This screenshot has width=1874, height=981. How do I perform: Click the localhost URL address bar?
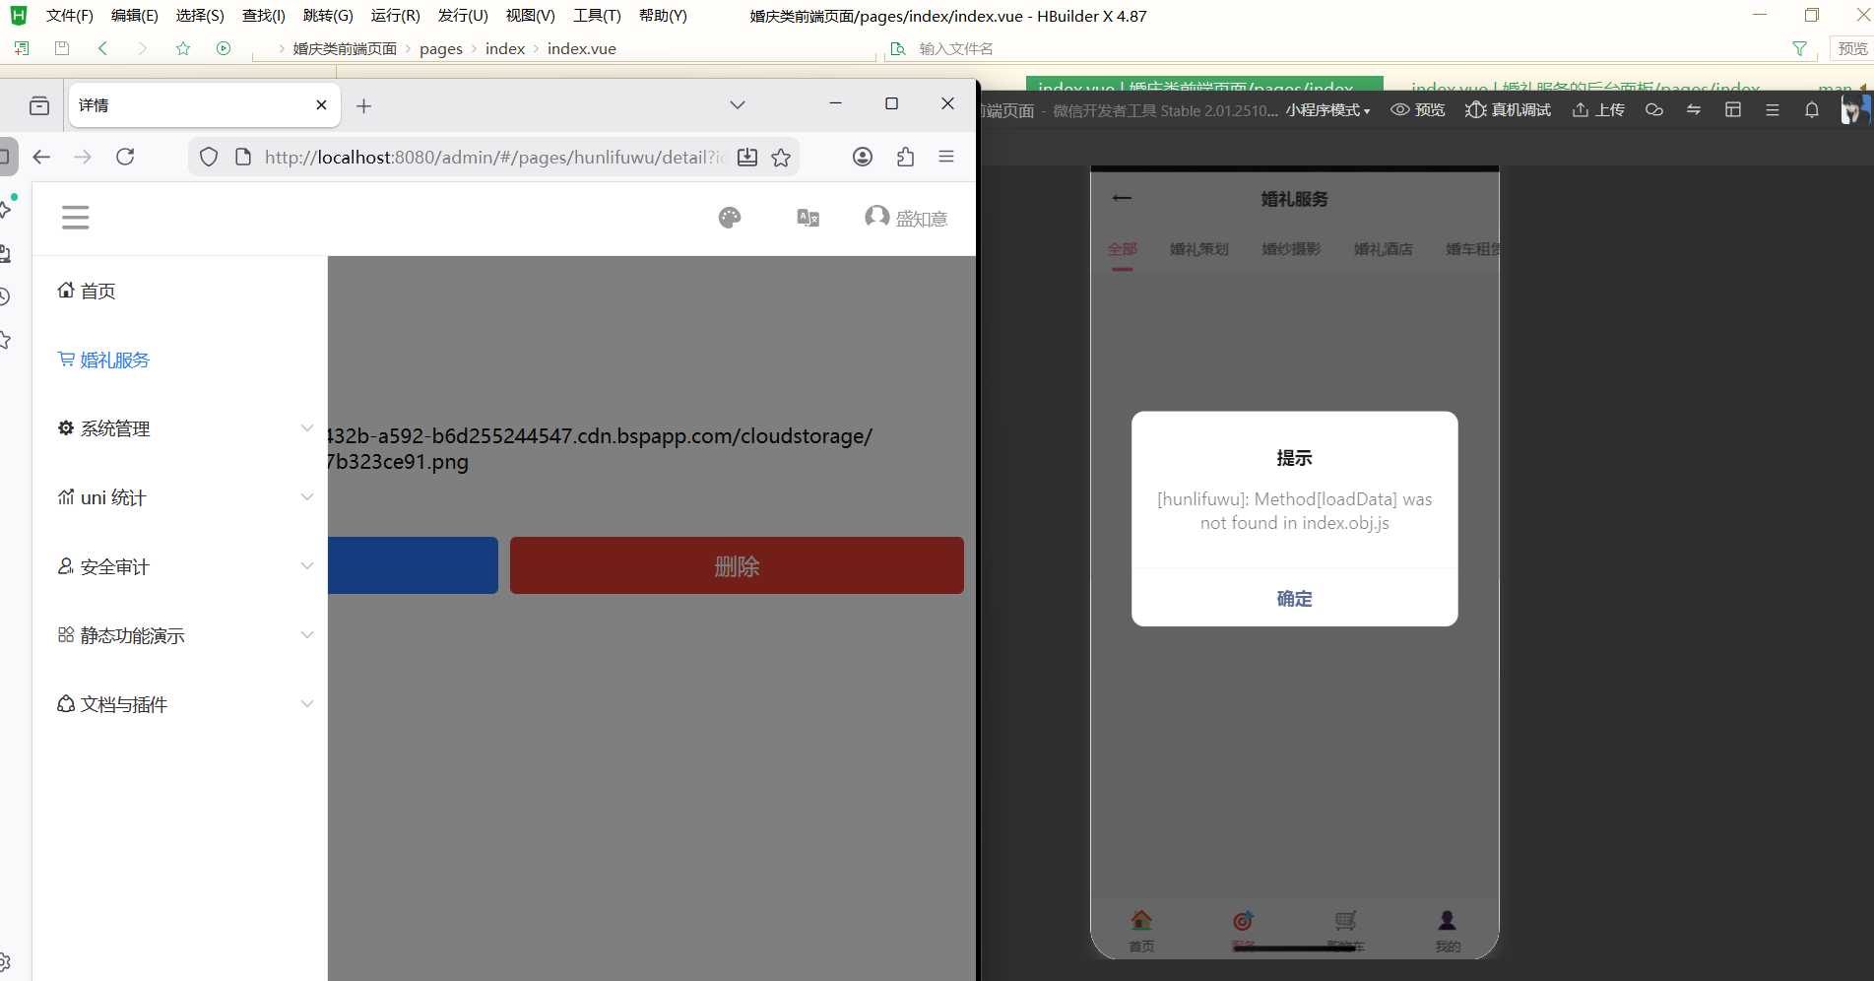[495, 157]
